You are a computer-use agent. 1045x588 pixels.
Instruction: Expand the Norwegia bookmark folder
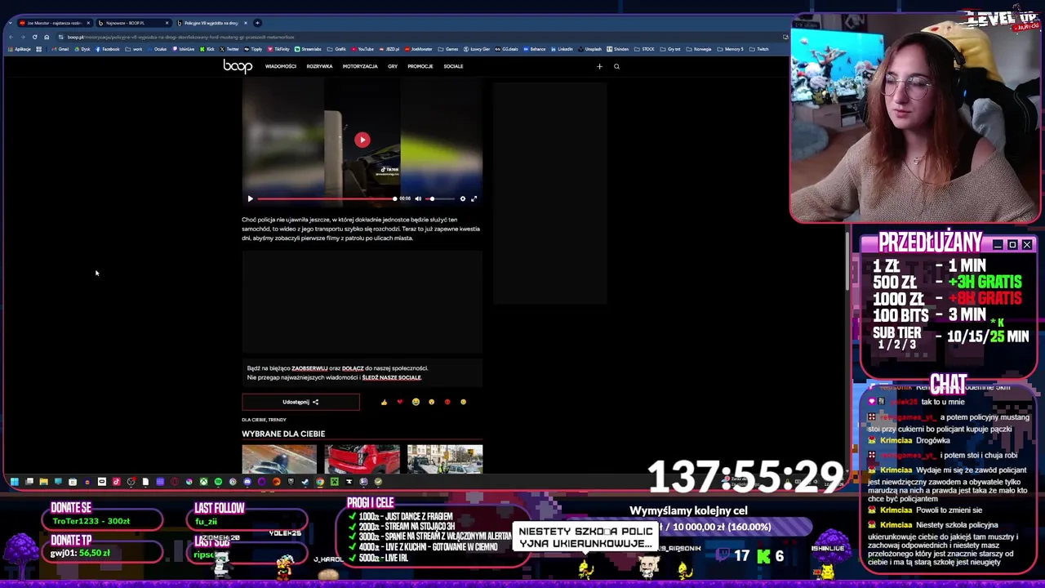coord(700,49)
